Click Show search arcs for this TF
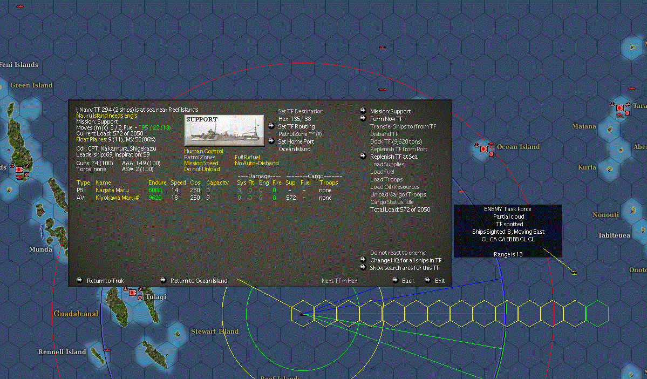Viewport: 647px width, 379px height. [404, 268]
